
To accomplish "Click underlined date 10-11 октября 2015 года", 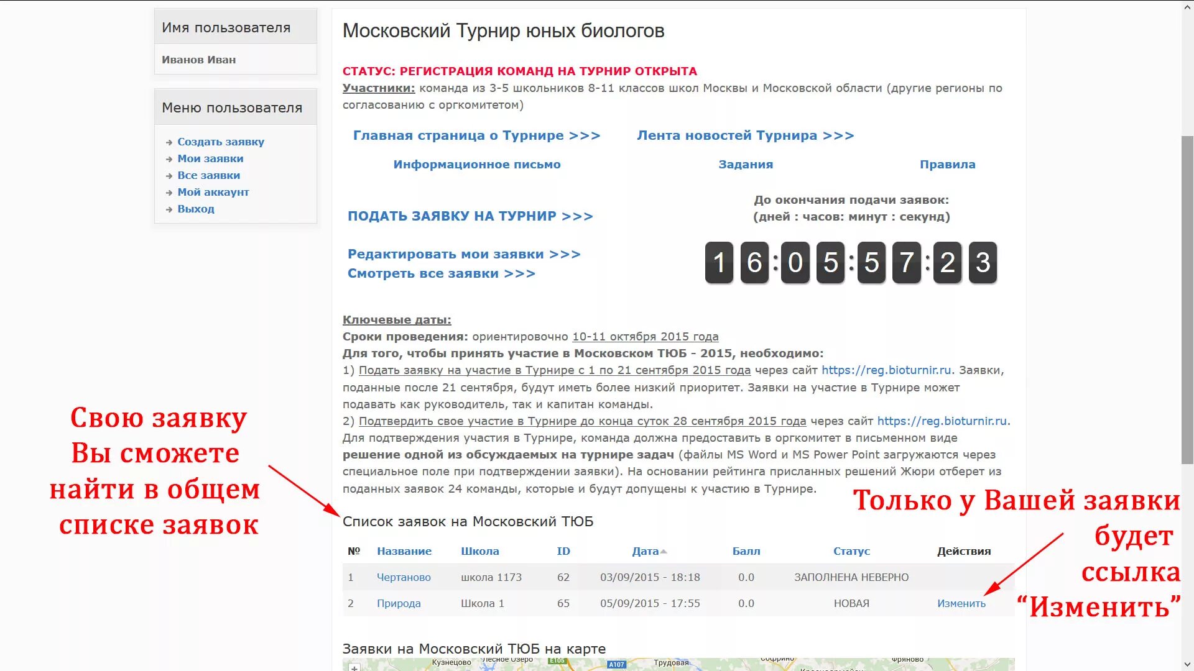I will 645,337.
